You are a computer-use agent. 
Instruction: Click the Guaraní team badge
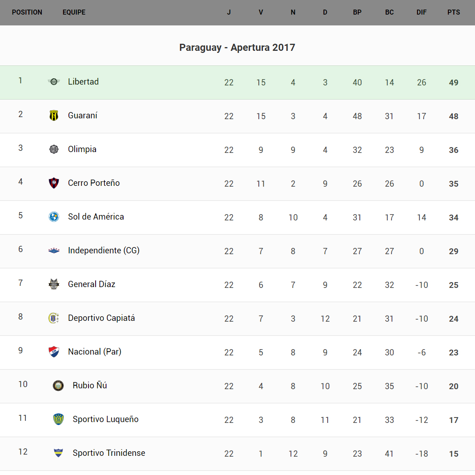[x=54, y=115]
